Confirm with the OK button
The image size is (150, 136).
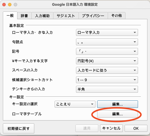(x=136, y=128)
